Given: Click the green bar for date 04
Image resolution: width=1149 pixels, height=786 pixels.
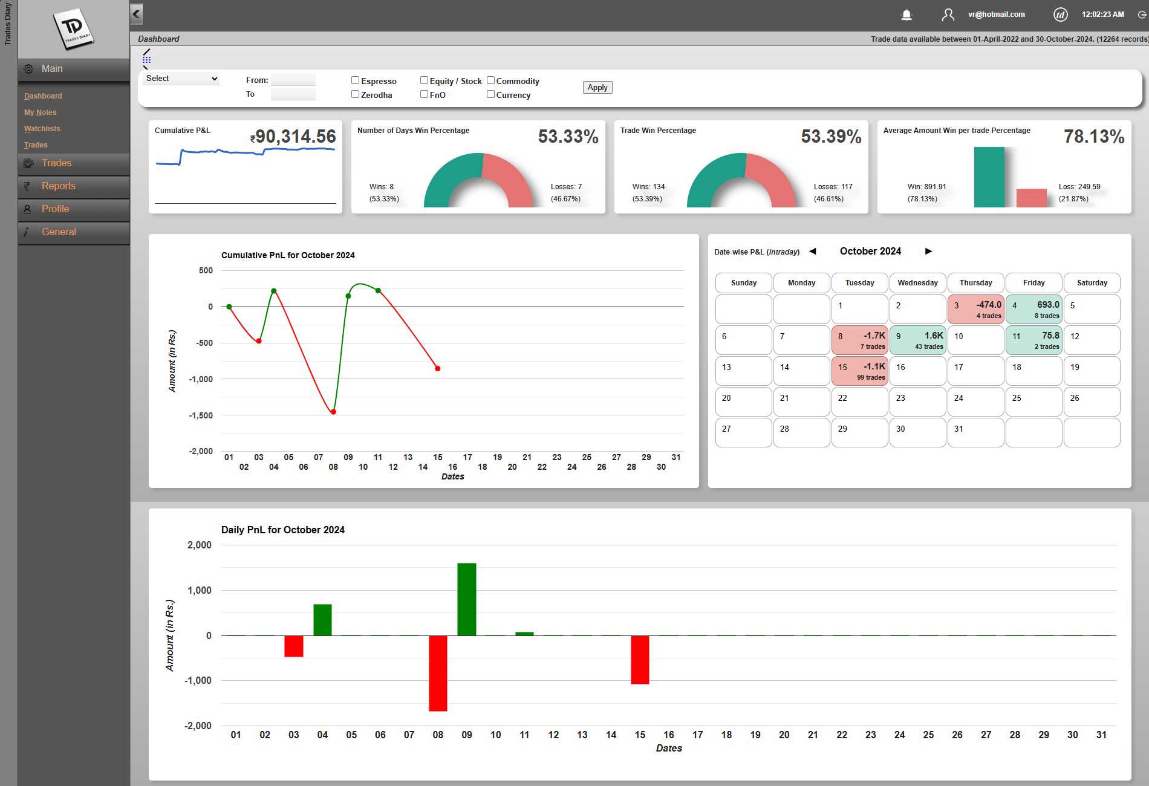Looking at the screenshot, I should tap(322, 620).
